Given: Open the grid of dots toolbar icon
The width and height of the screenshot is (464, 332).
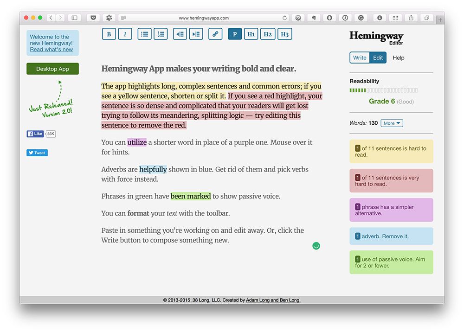Looking at the screenshot, I should point(395,18).
